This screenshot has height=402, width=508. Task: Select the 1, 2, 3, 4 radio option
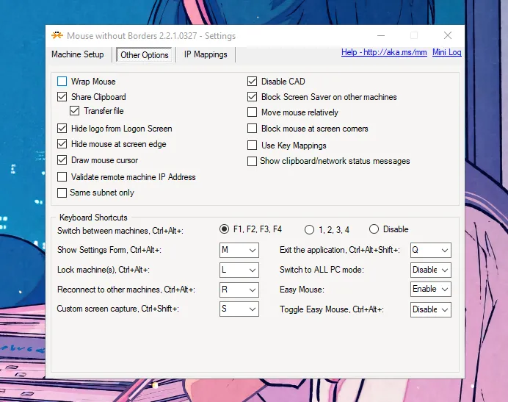309,229
